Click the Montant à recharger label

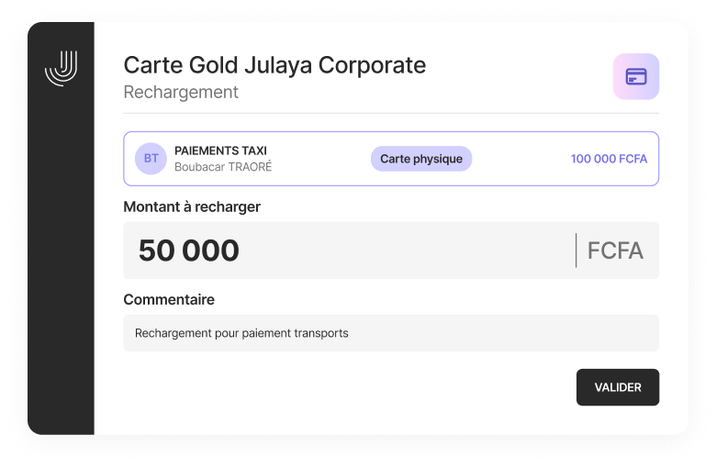(x=192, y=206)
